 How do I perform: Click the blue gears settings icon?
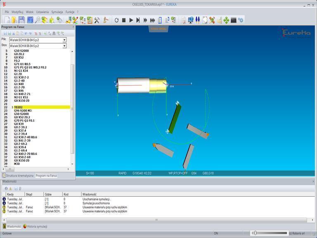241,20
